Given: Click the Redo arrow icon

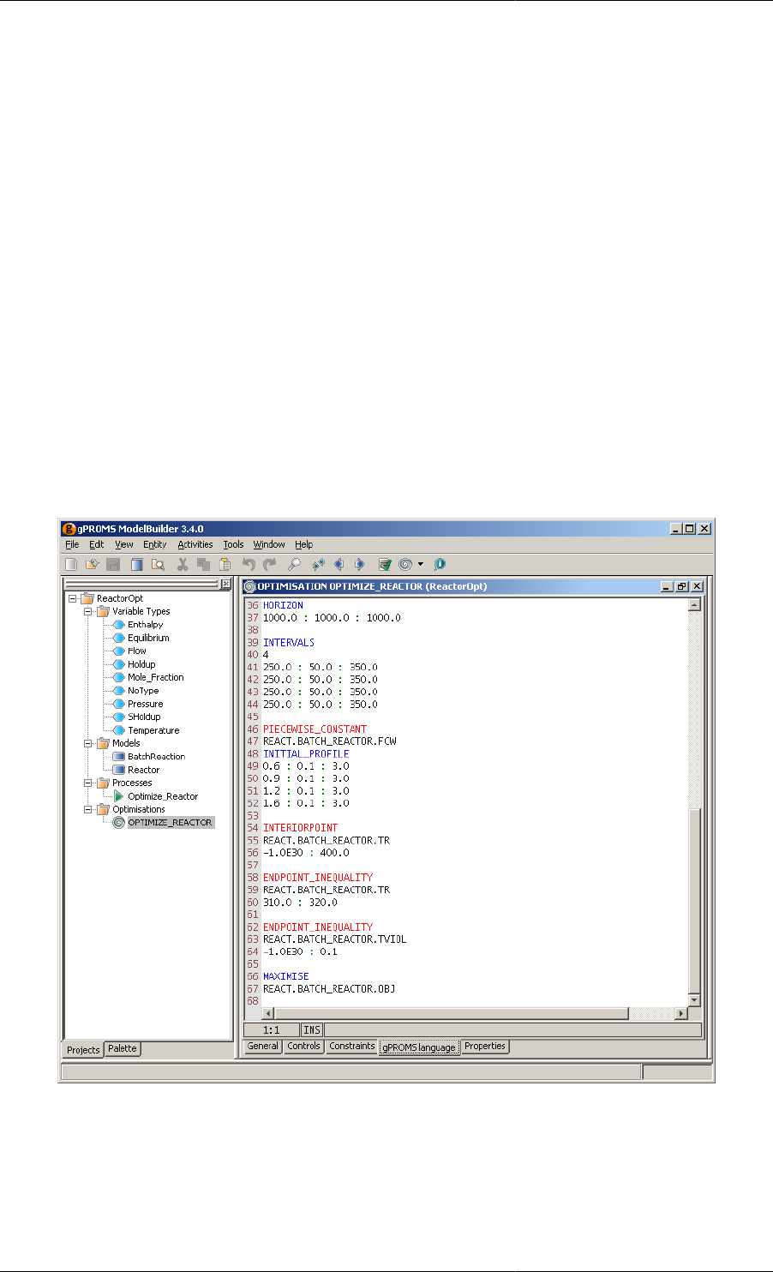Looking at the screenshot, I should click(x=269, y=564).
